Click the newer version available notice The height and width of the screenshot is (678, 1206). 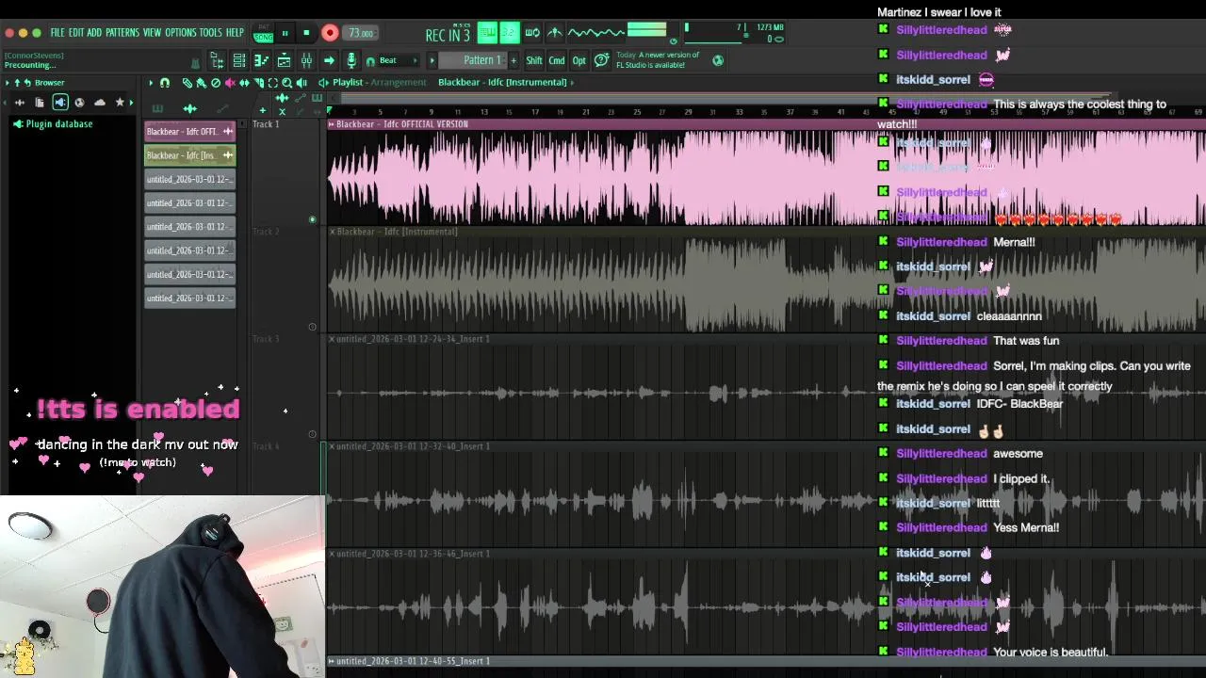tap(658, 60)
